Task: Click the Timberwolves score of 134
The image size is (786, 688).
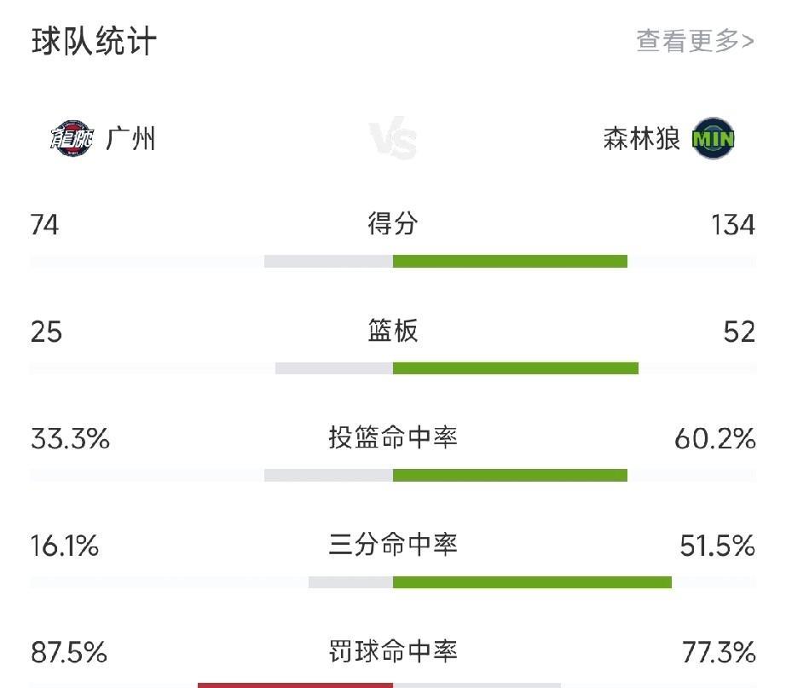Action: coord(732,225)
